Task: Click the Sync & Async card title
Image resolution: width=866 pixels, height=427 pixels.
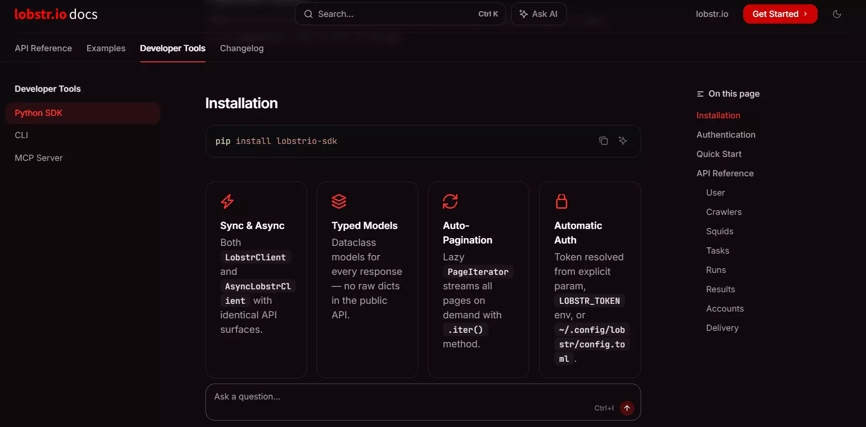Action: (x=252, y=226)
